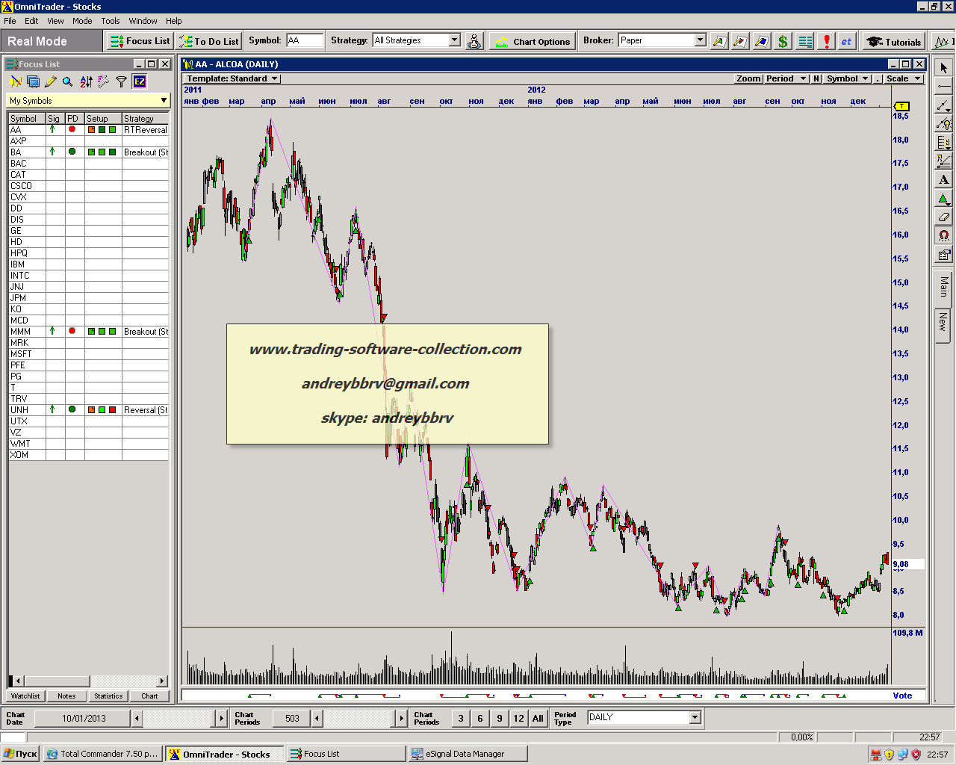The width and height of the screenshot is (956, 765).
Task: Click the red magnet snap tool
Action: click(x=944, y=236)
